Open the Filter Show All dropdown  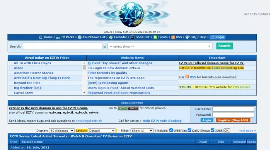[142, 131]
